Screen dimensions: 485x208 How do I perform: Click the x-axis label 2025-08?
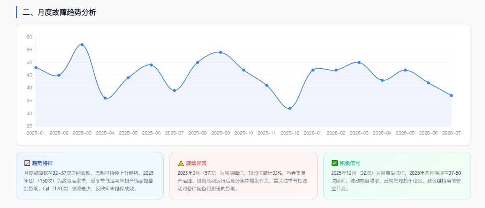pyautogui.click(x=198, y=133)
